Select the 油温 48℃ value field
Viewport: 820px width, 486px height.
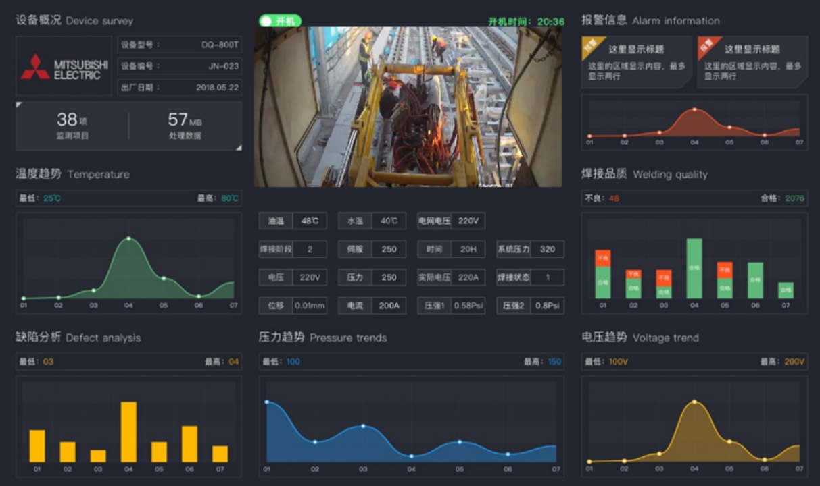[310, 221]
